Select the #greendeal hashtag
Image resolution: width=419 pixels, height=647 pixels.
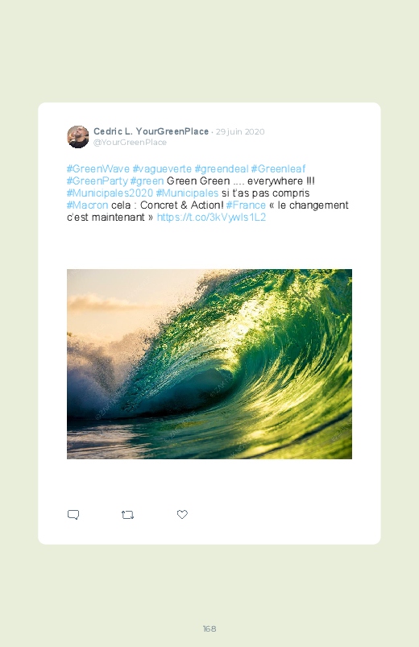(222, 168)
